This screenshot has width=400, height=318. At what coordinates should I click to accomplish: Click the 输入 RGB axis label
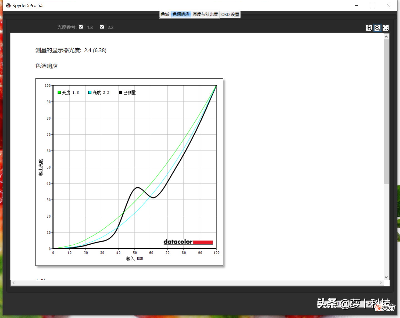coord(135,259)
